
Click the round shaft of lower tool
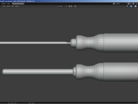click(37, 72)
